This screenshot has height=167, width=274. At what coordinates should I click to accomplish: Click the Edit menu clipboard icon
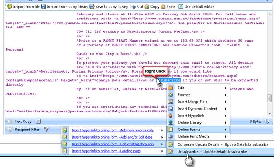171,88
